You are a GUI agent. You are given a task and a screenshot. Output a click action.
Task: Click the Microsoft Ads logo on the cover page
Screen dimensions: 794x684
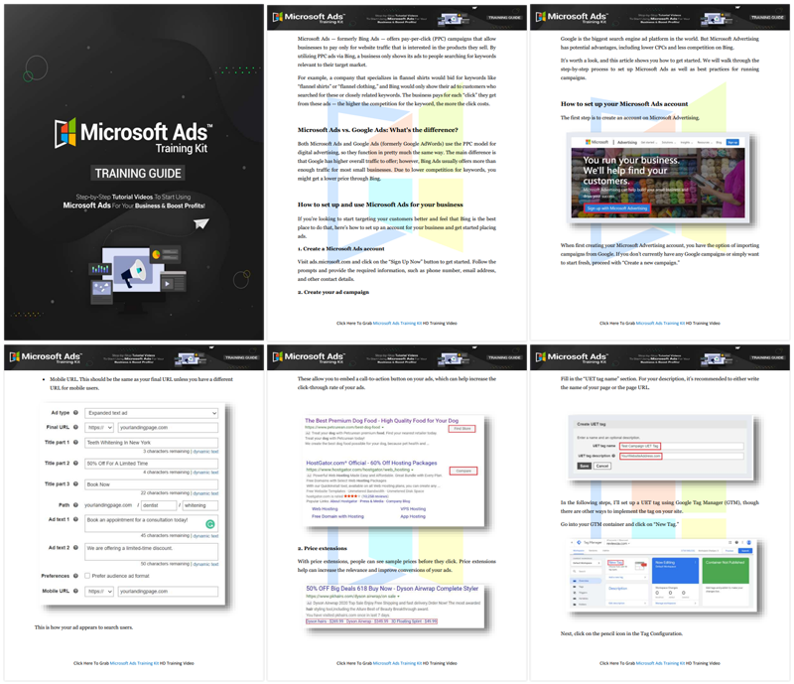pyautogui.click(x=134, y=135)
